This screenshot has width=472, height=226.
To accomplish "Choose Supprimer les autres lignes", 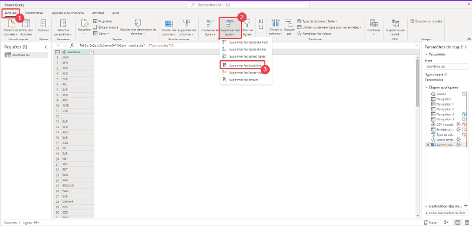I will click(245, 56).
